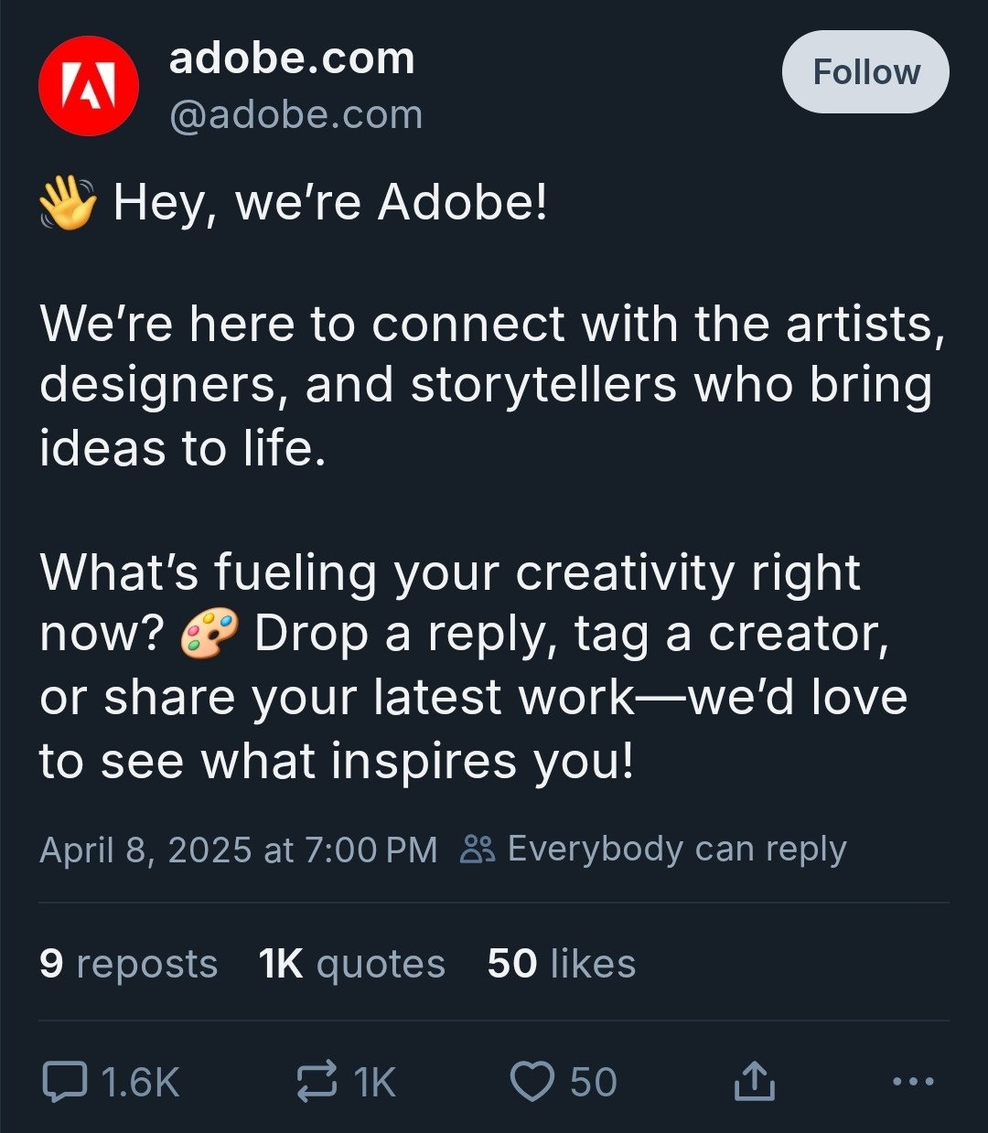
Task: Click the repost arrows icon
Action: 317,1082
